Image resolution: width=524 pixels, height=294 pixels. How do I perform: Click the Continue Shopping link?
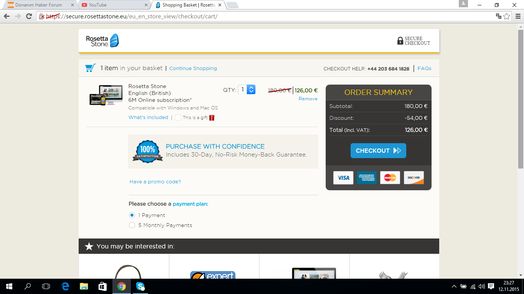coord(193,68)
